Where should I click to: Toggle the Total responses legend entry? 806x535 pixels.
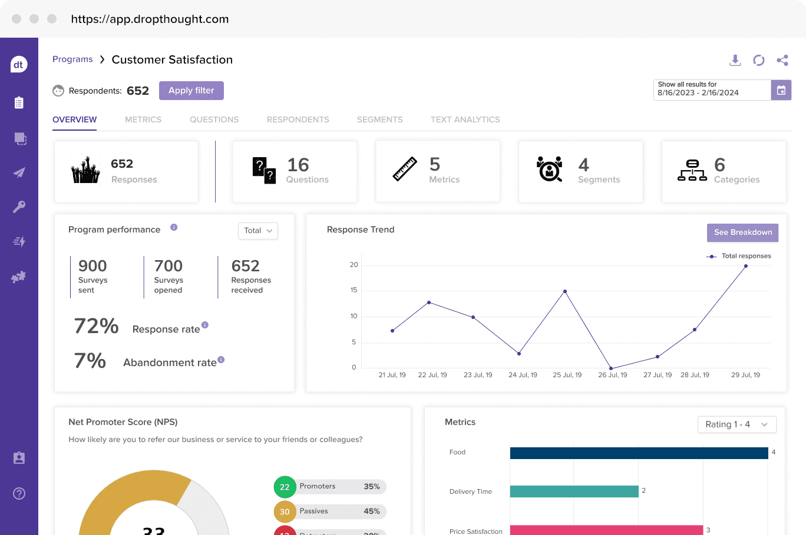tap(739, 256)
